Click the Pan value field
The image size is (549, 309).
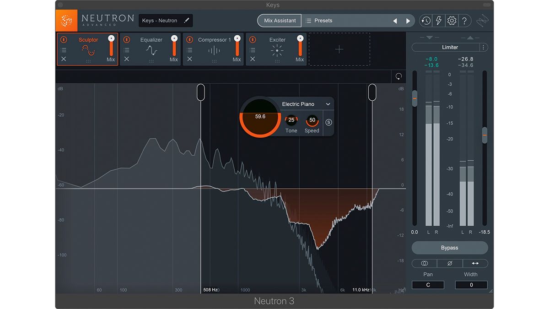click(x=428, y=285)
